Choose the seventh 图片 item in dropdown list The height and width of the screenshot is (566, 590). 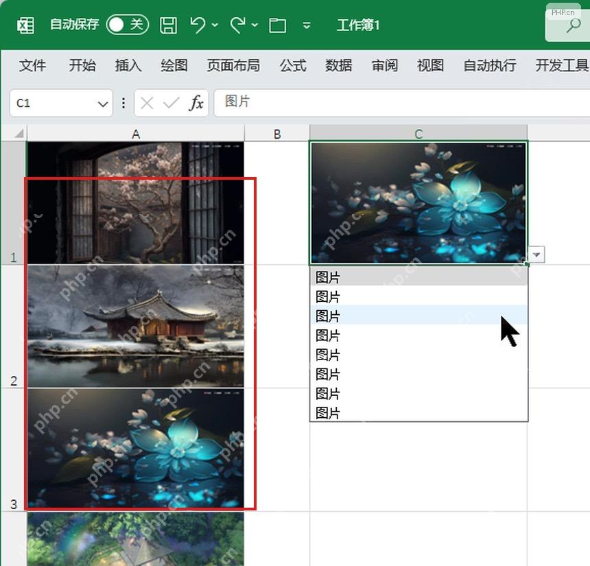(x=418, y=393)
